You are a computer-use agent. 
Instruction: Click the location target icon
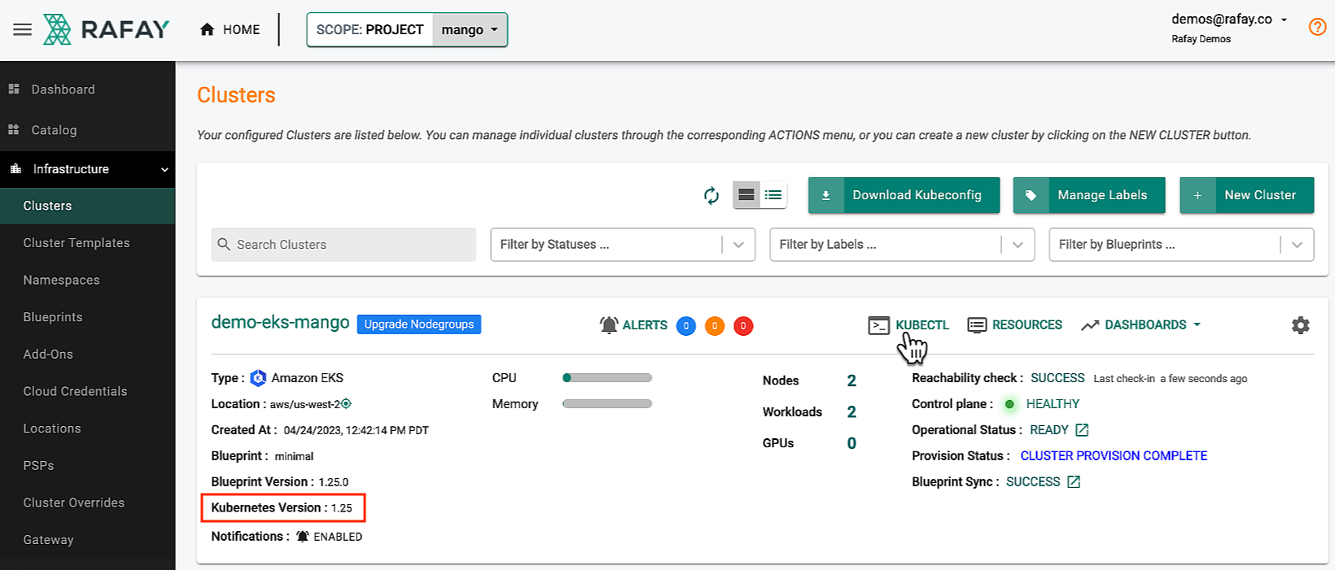click(x=346, y=403)
